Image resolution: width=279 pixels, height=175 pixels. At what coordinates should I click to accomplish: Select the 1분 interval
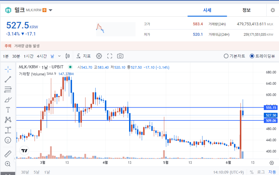click(6, 56)
